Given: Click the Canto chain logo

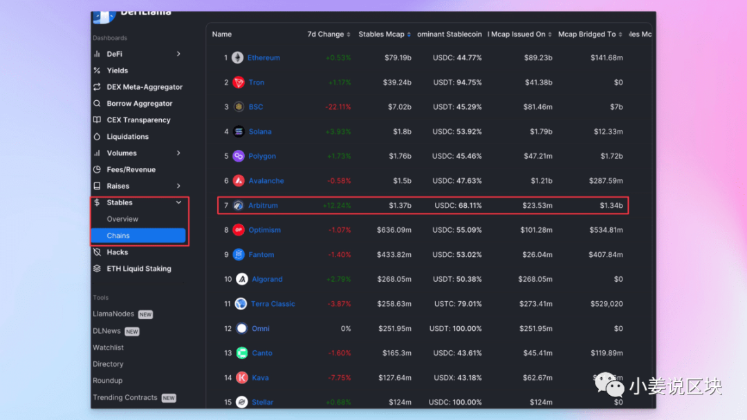Looking at the screenshot, I should click(x=242, y=353).
